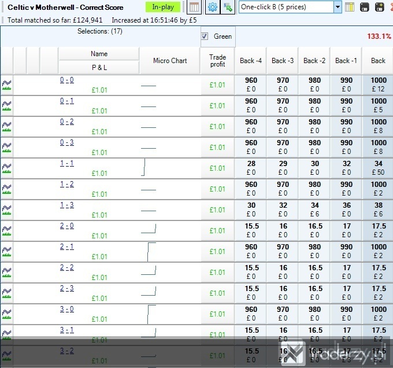Open chart icon for 1 - 1 row
This screenshot has height=368, width=393.
coord(7,168)
